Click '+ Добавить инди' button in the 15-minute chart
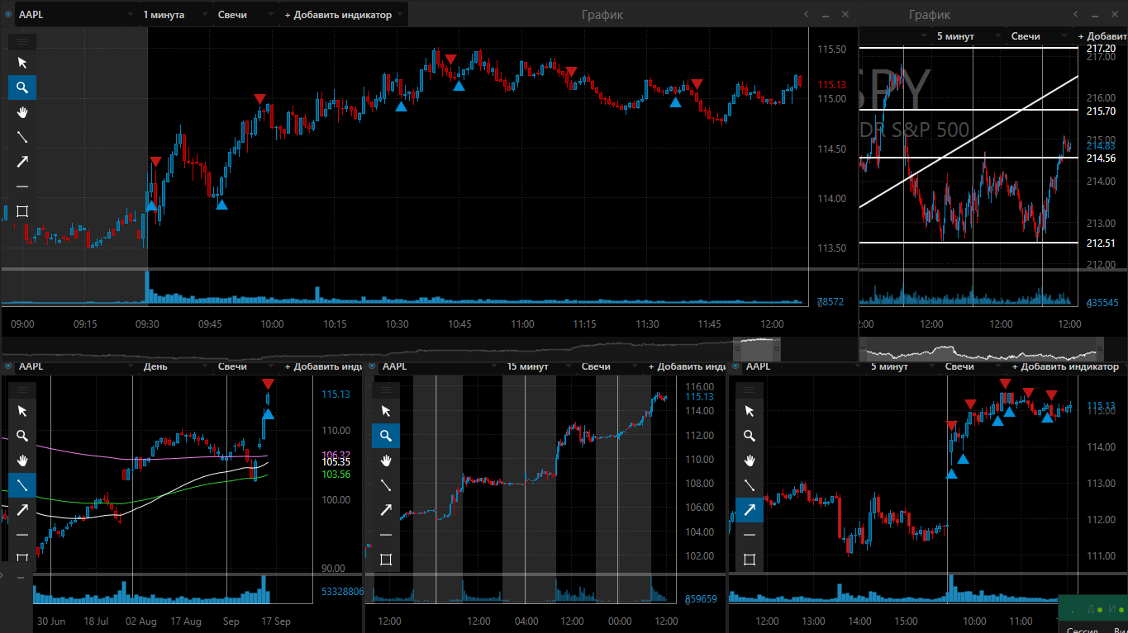The image size is (1128, 633). coord(687,366)
